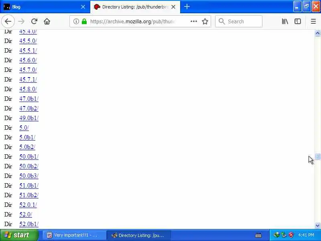Go to the 51.0b1/ folder
The width and height of the screenshot is (321, 241).
tap(29, 185)
